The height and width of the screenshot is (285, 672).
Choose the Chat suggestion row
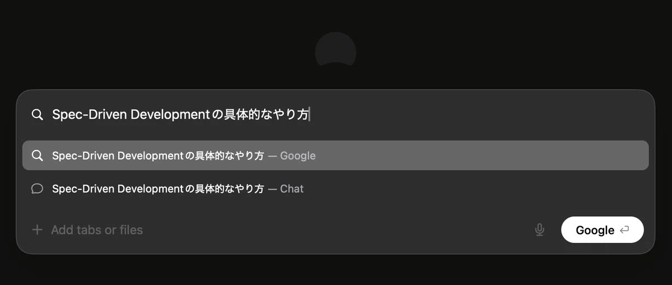(335, 189)
